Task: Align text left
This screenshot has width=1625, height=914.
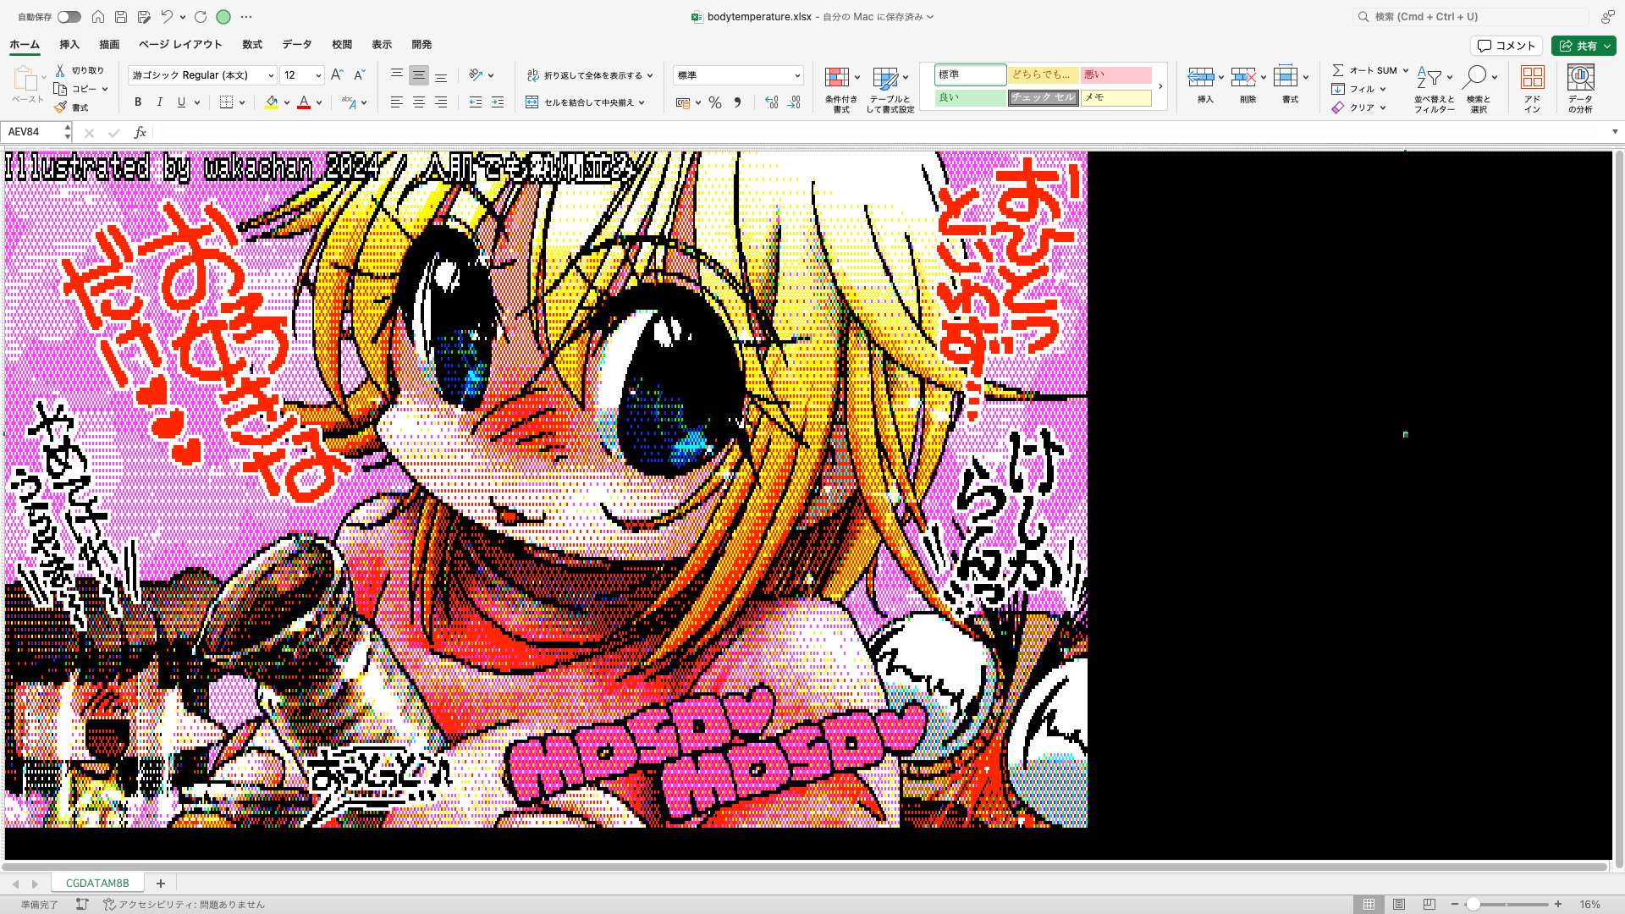Action: (x=396, y=102)
